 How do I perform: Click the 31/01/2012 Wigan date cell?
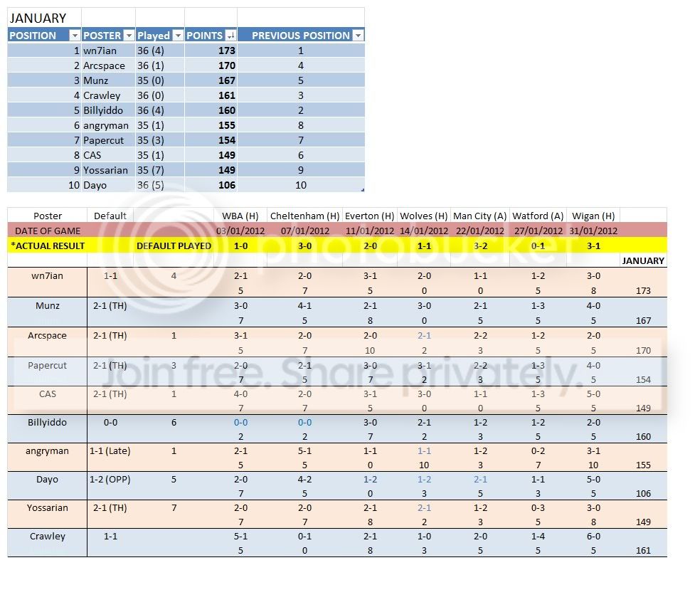(x=593, y=231)
